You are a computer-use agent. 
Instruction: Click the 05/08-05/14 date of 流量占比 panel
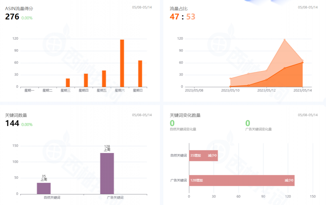coord(308,8)
